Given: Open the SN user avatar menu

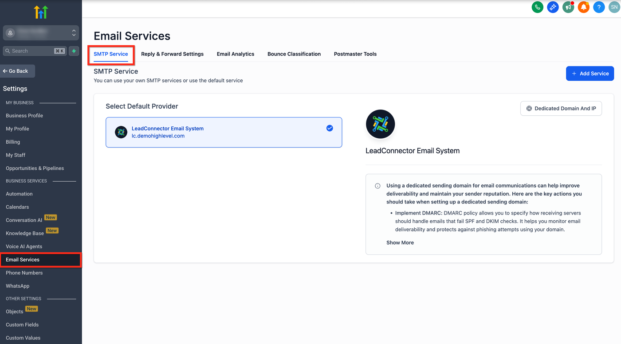Looking at the screenshot, I should [614, 7].
